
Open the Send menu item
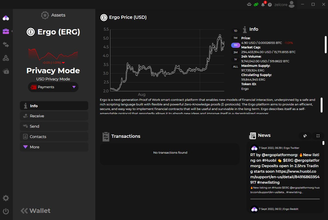click(x=54, y=126)
